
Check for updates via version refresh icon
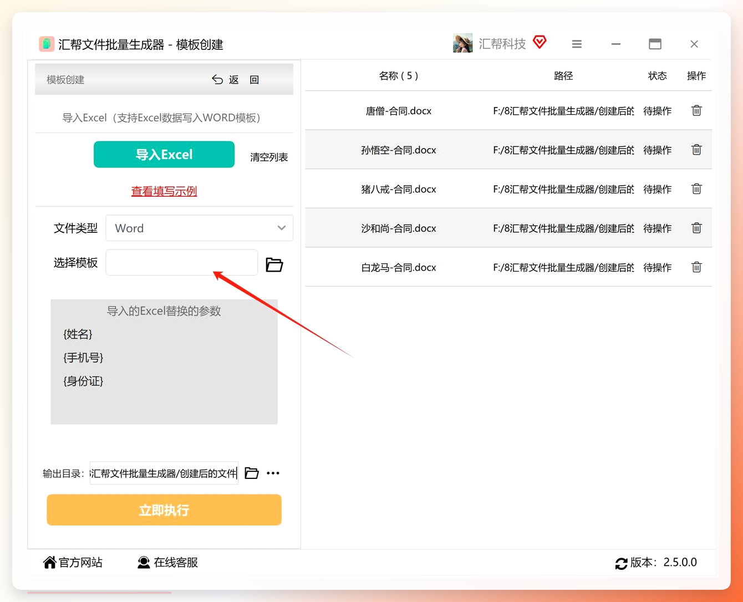(x=621, y=563)
